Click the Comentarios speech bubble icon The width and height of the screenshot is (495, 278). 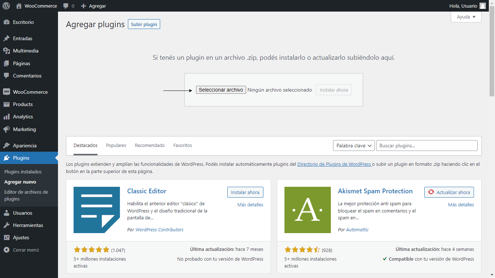pos(7,76)
